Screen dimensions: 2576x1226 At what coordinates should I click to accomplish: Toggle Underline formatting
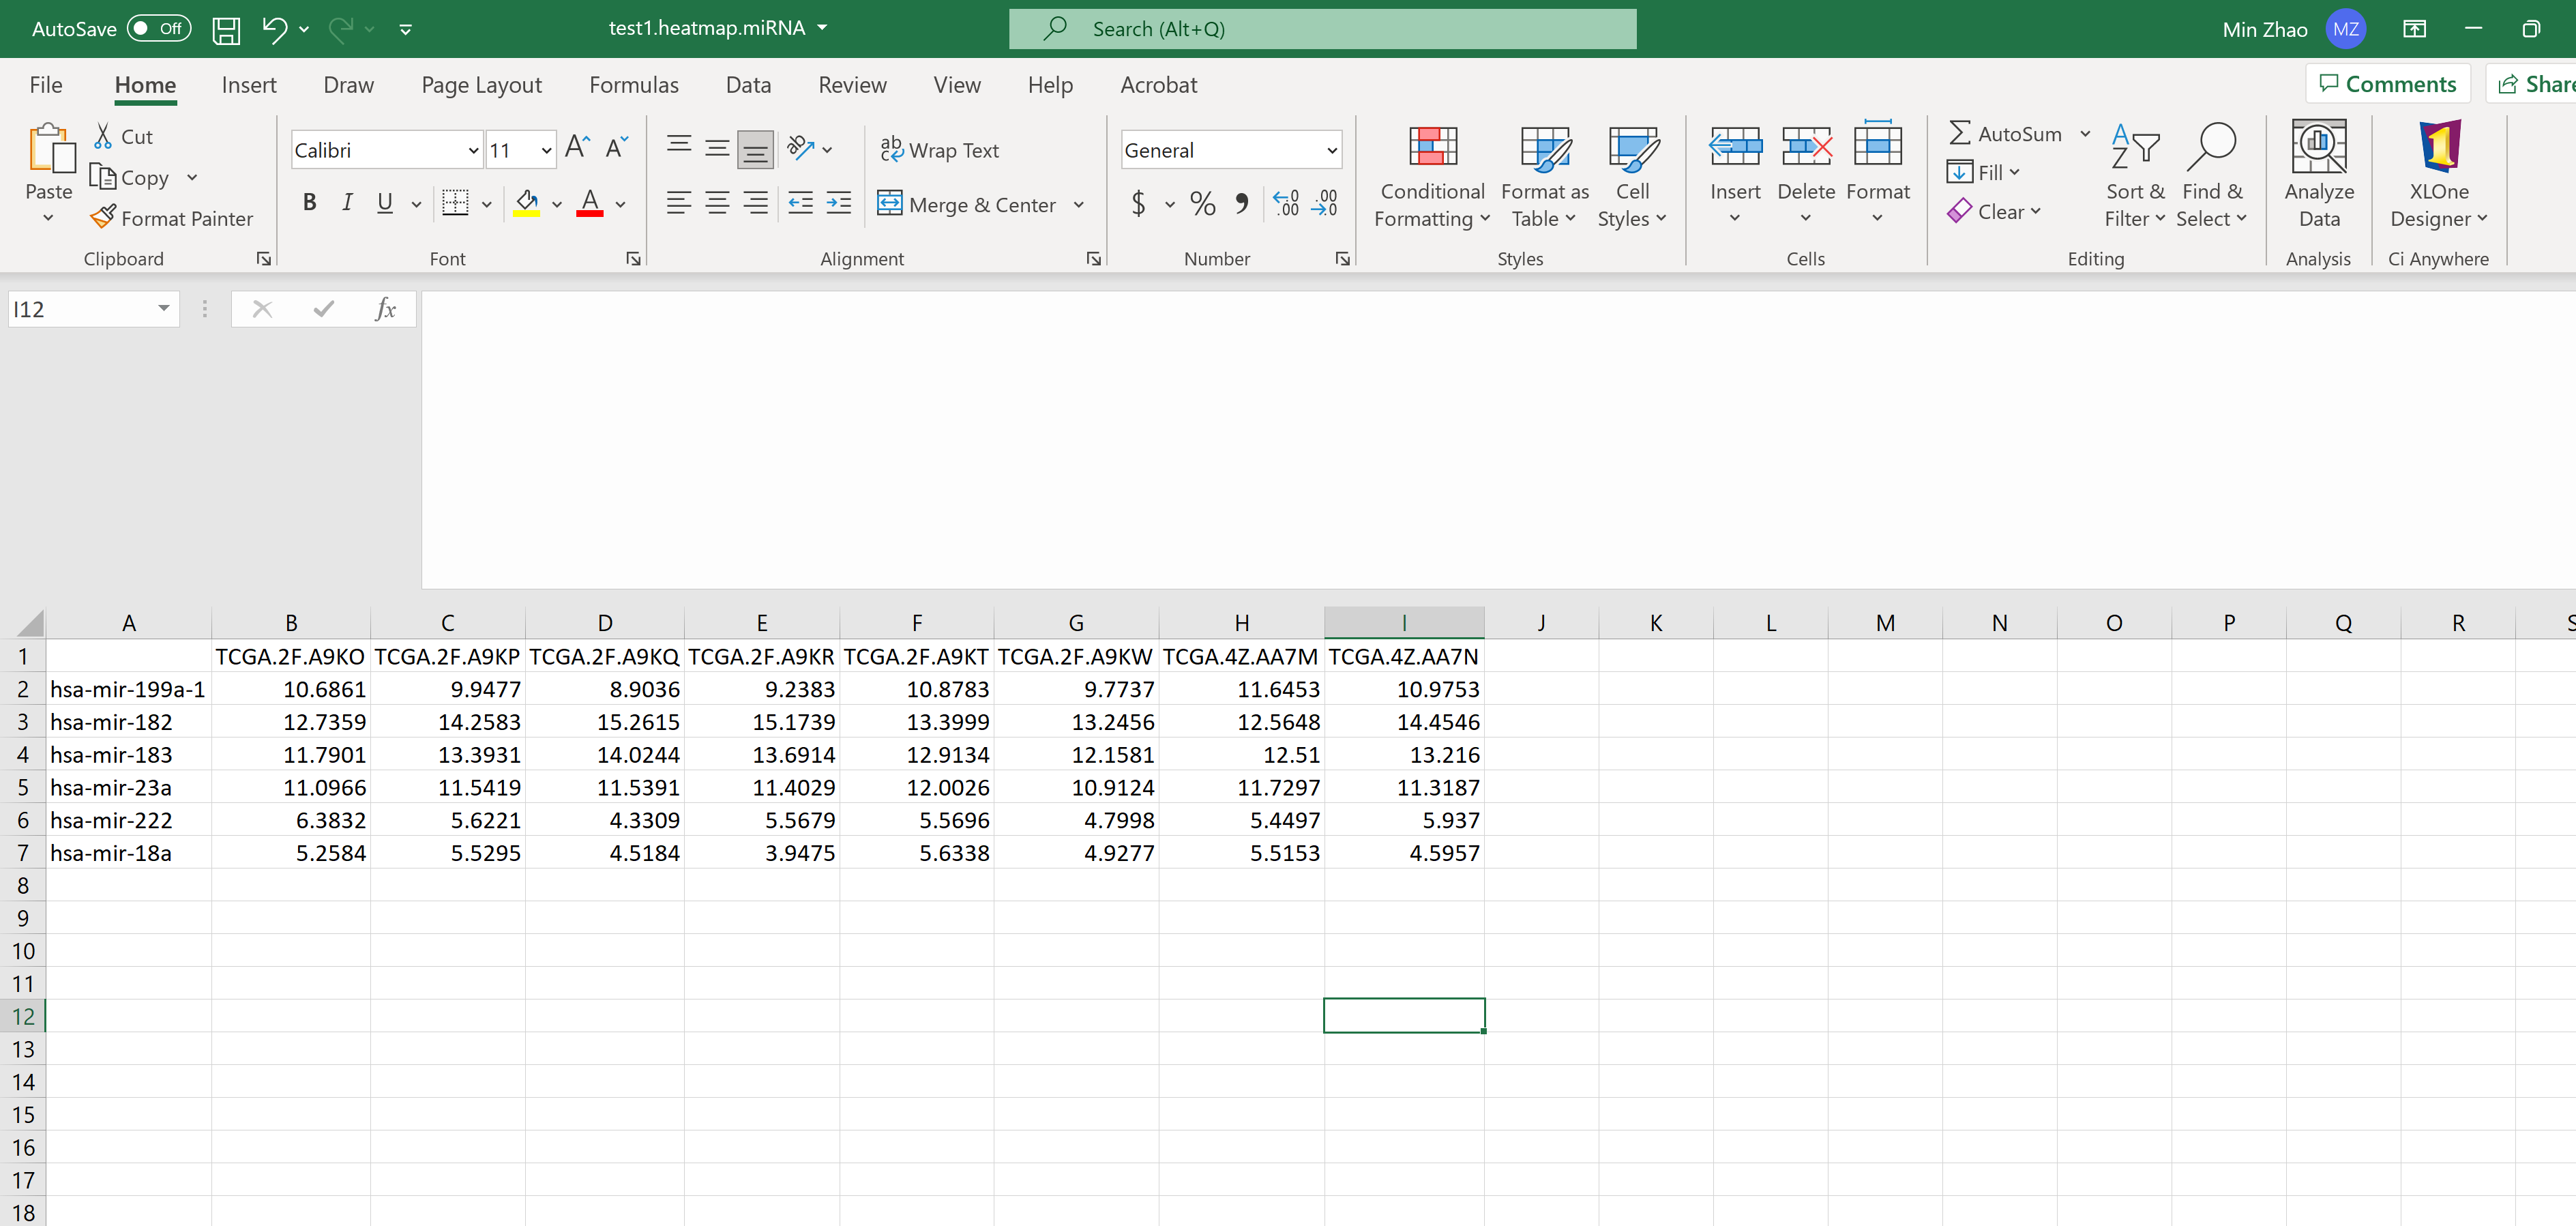click(385, 203)
